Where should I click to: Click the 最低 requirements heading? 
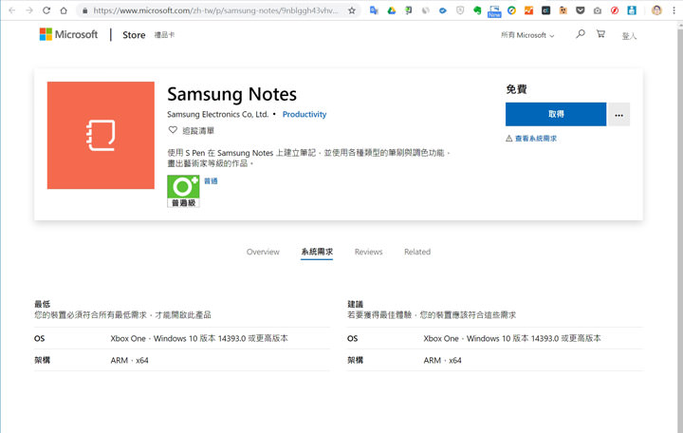coord(43,304)
